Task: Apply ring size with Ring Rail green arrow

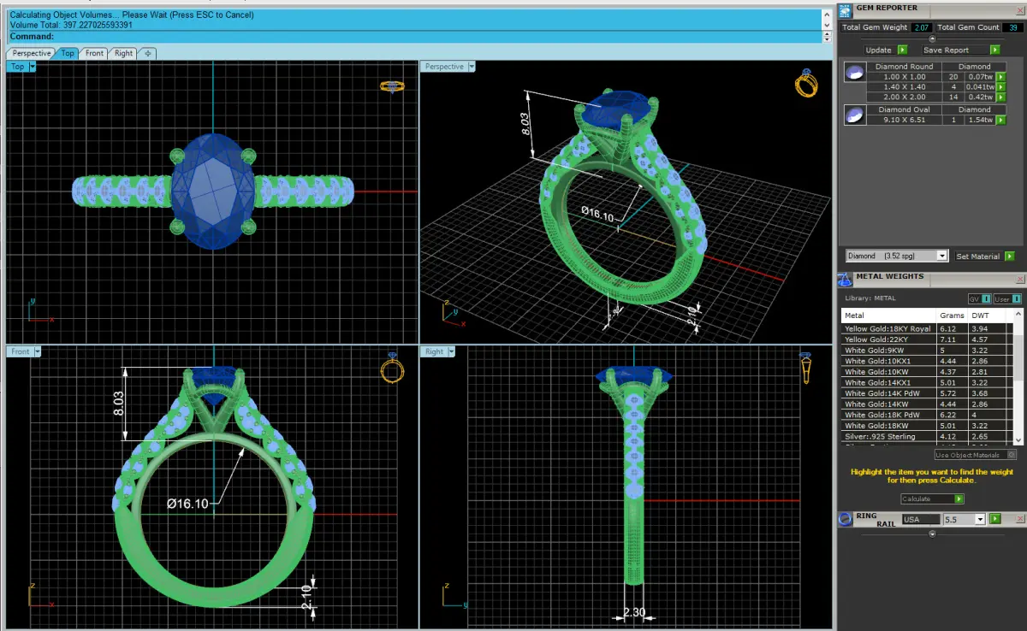Action: click(994, 519)
